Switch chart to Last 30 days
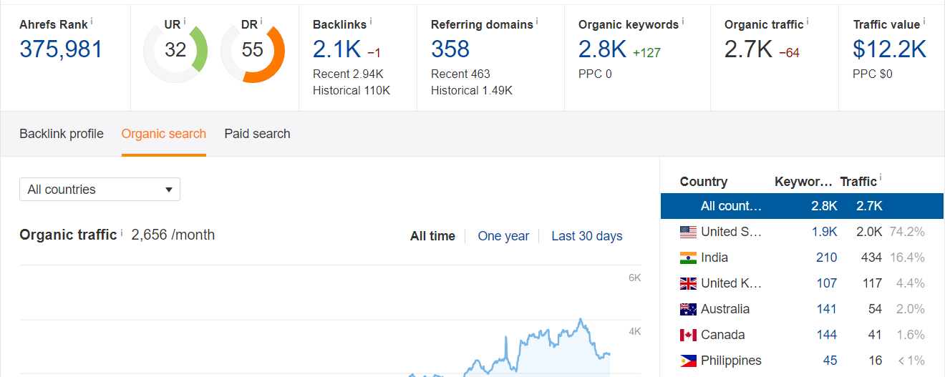 point(587,236)
